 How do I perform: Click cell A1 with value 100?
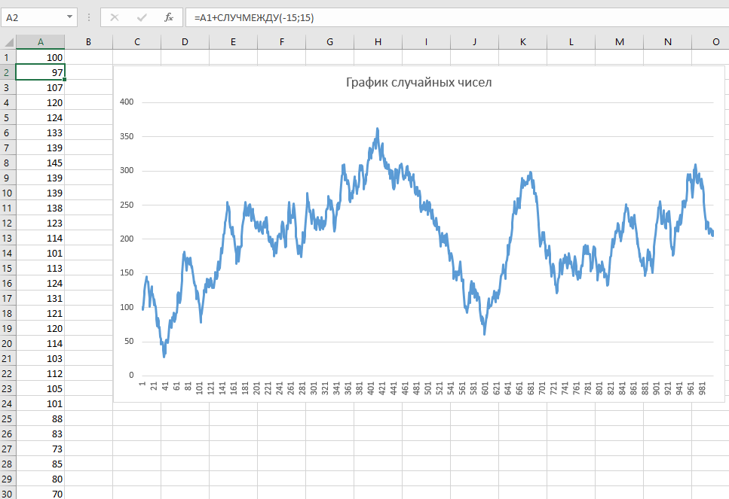click(41, 57)
